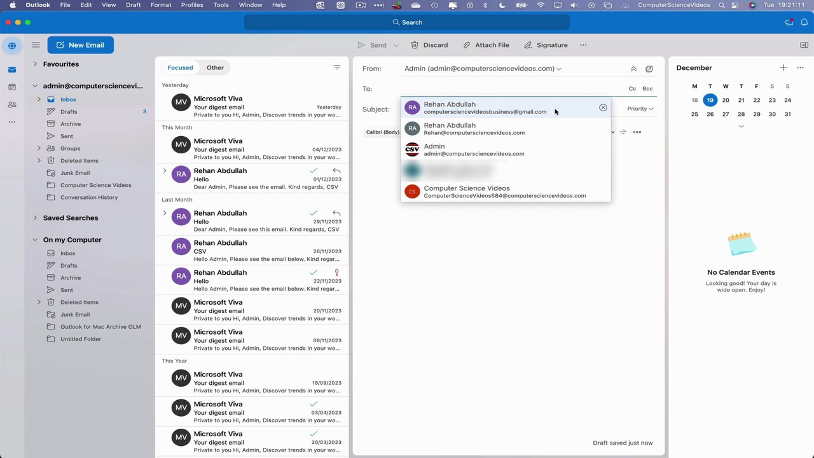Open the compose toolbar more options ellipsis
Screen dimensions: 814x458
(583, 45)
